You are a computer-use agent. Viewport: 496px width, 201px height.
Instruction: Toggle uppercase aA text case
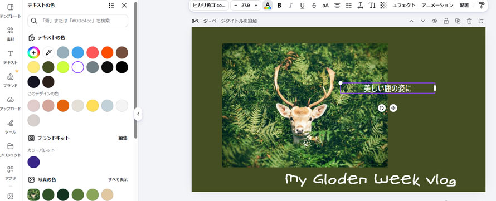point(325,6)
